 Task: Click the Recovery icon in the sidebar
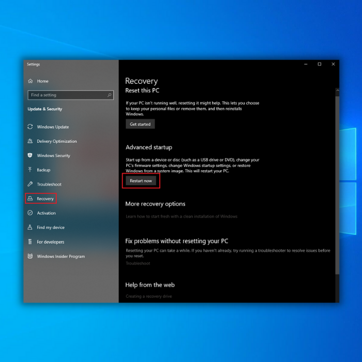(30, 198)
